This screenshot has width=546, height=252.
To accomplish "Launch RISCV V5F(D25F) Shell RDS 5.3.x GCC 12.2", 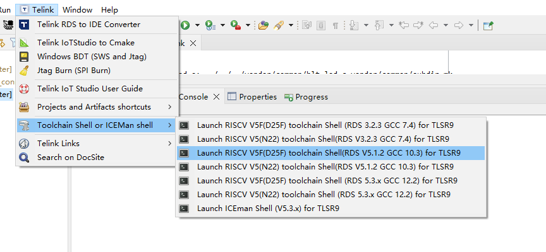I will point(331,181).
